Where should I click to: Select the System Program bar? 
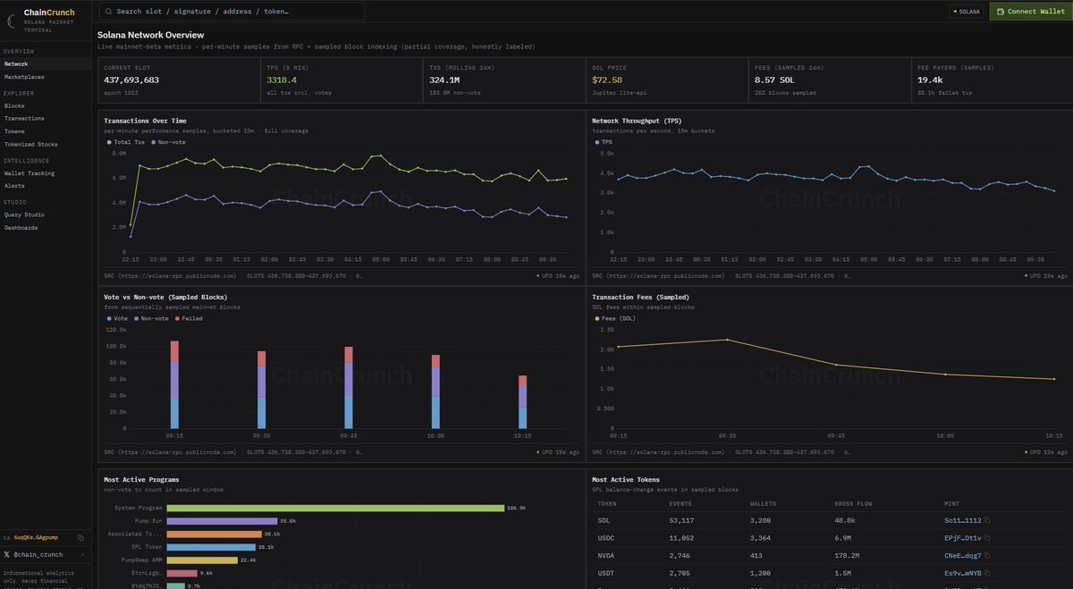pos(336,508)
